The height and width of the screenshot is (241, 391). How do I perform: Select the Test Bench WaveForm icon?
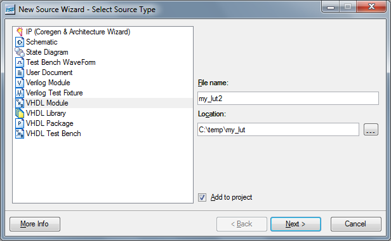pyautogui.click(x=20, y=62)
